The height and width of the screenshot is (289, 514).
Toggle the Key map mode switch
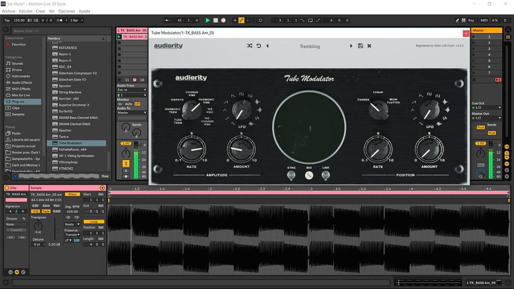[471, 20]
